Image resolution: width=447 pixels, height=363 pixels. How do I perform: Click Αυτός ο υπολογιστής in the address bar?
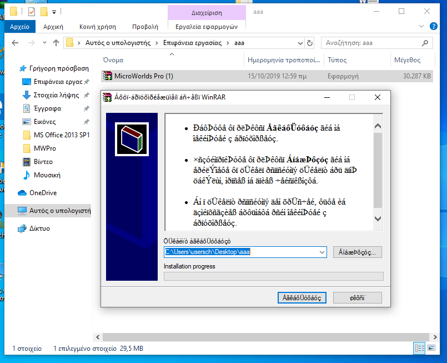[118, 43]
